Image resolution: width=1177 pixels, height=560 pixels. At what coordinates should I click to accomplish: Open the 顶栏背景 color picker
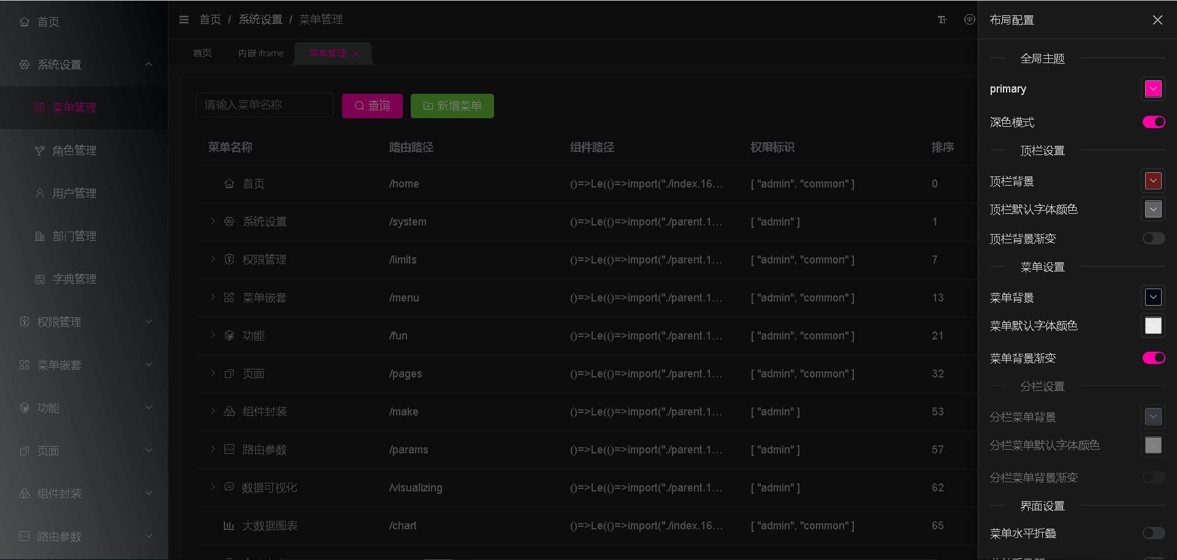(x=1153, y=181)
